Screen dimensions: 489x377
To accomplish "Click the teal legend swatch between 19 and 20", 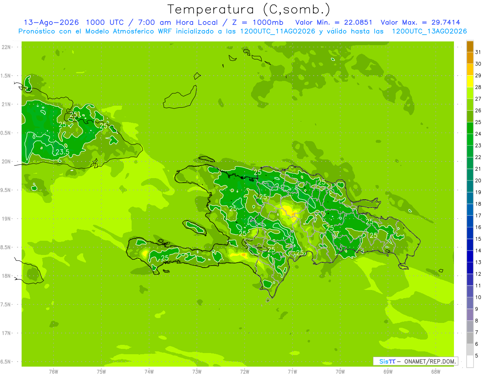I will (x=470, y=186).
